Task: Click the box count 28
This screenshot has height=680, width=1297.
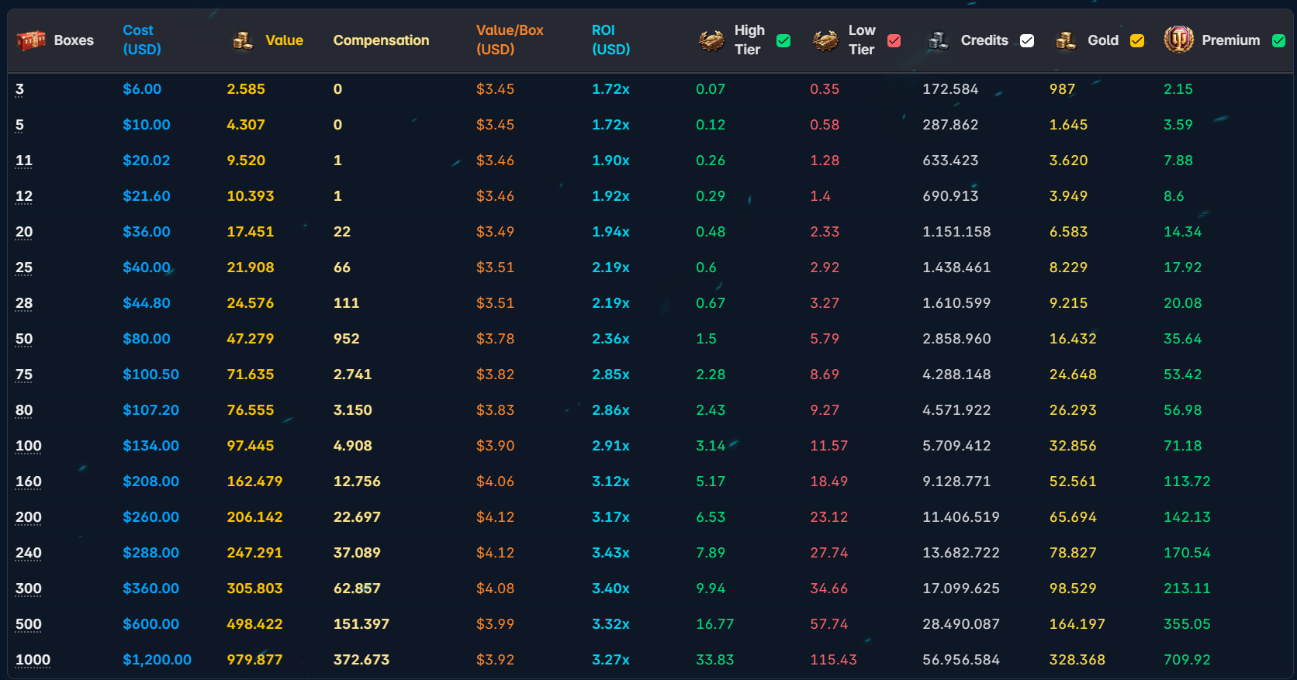Action: pyautogui.click(x=24, y=303)
